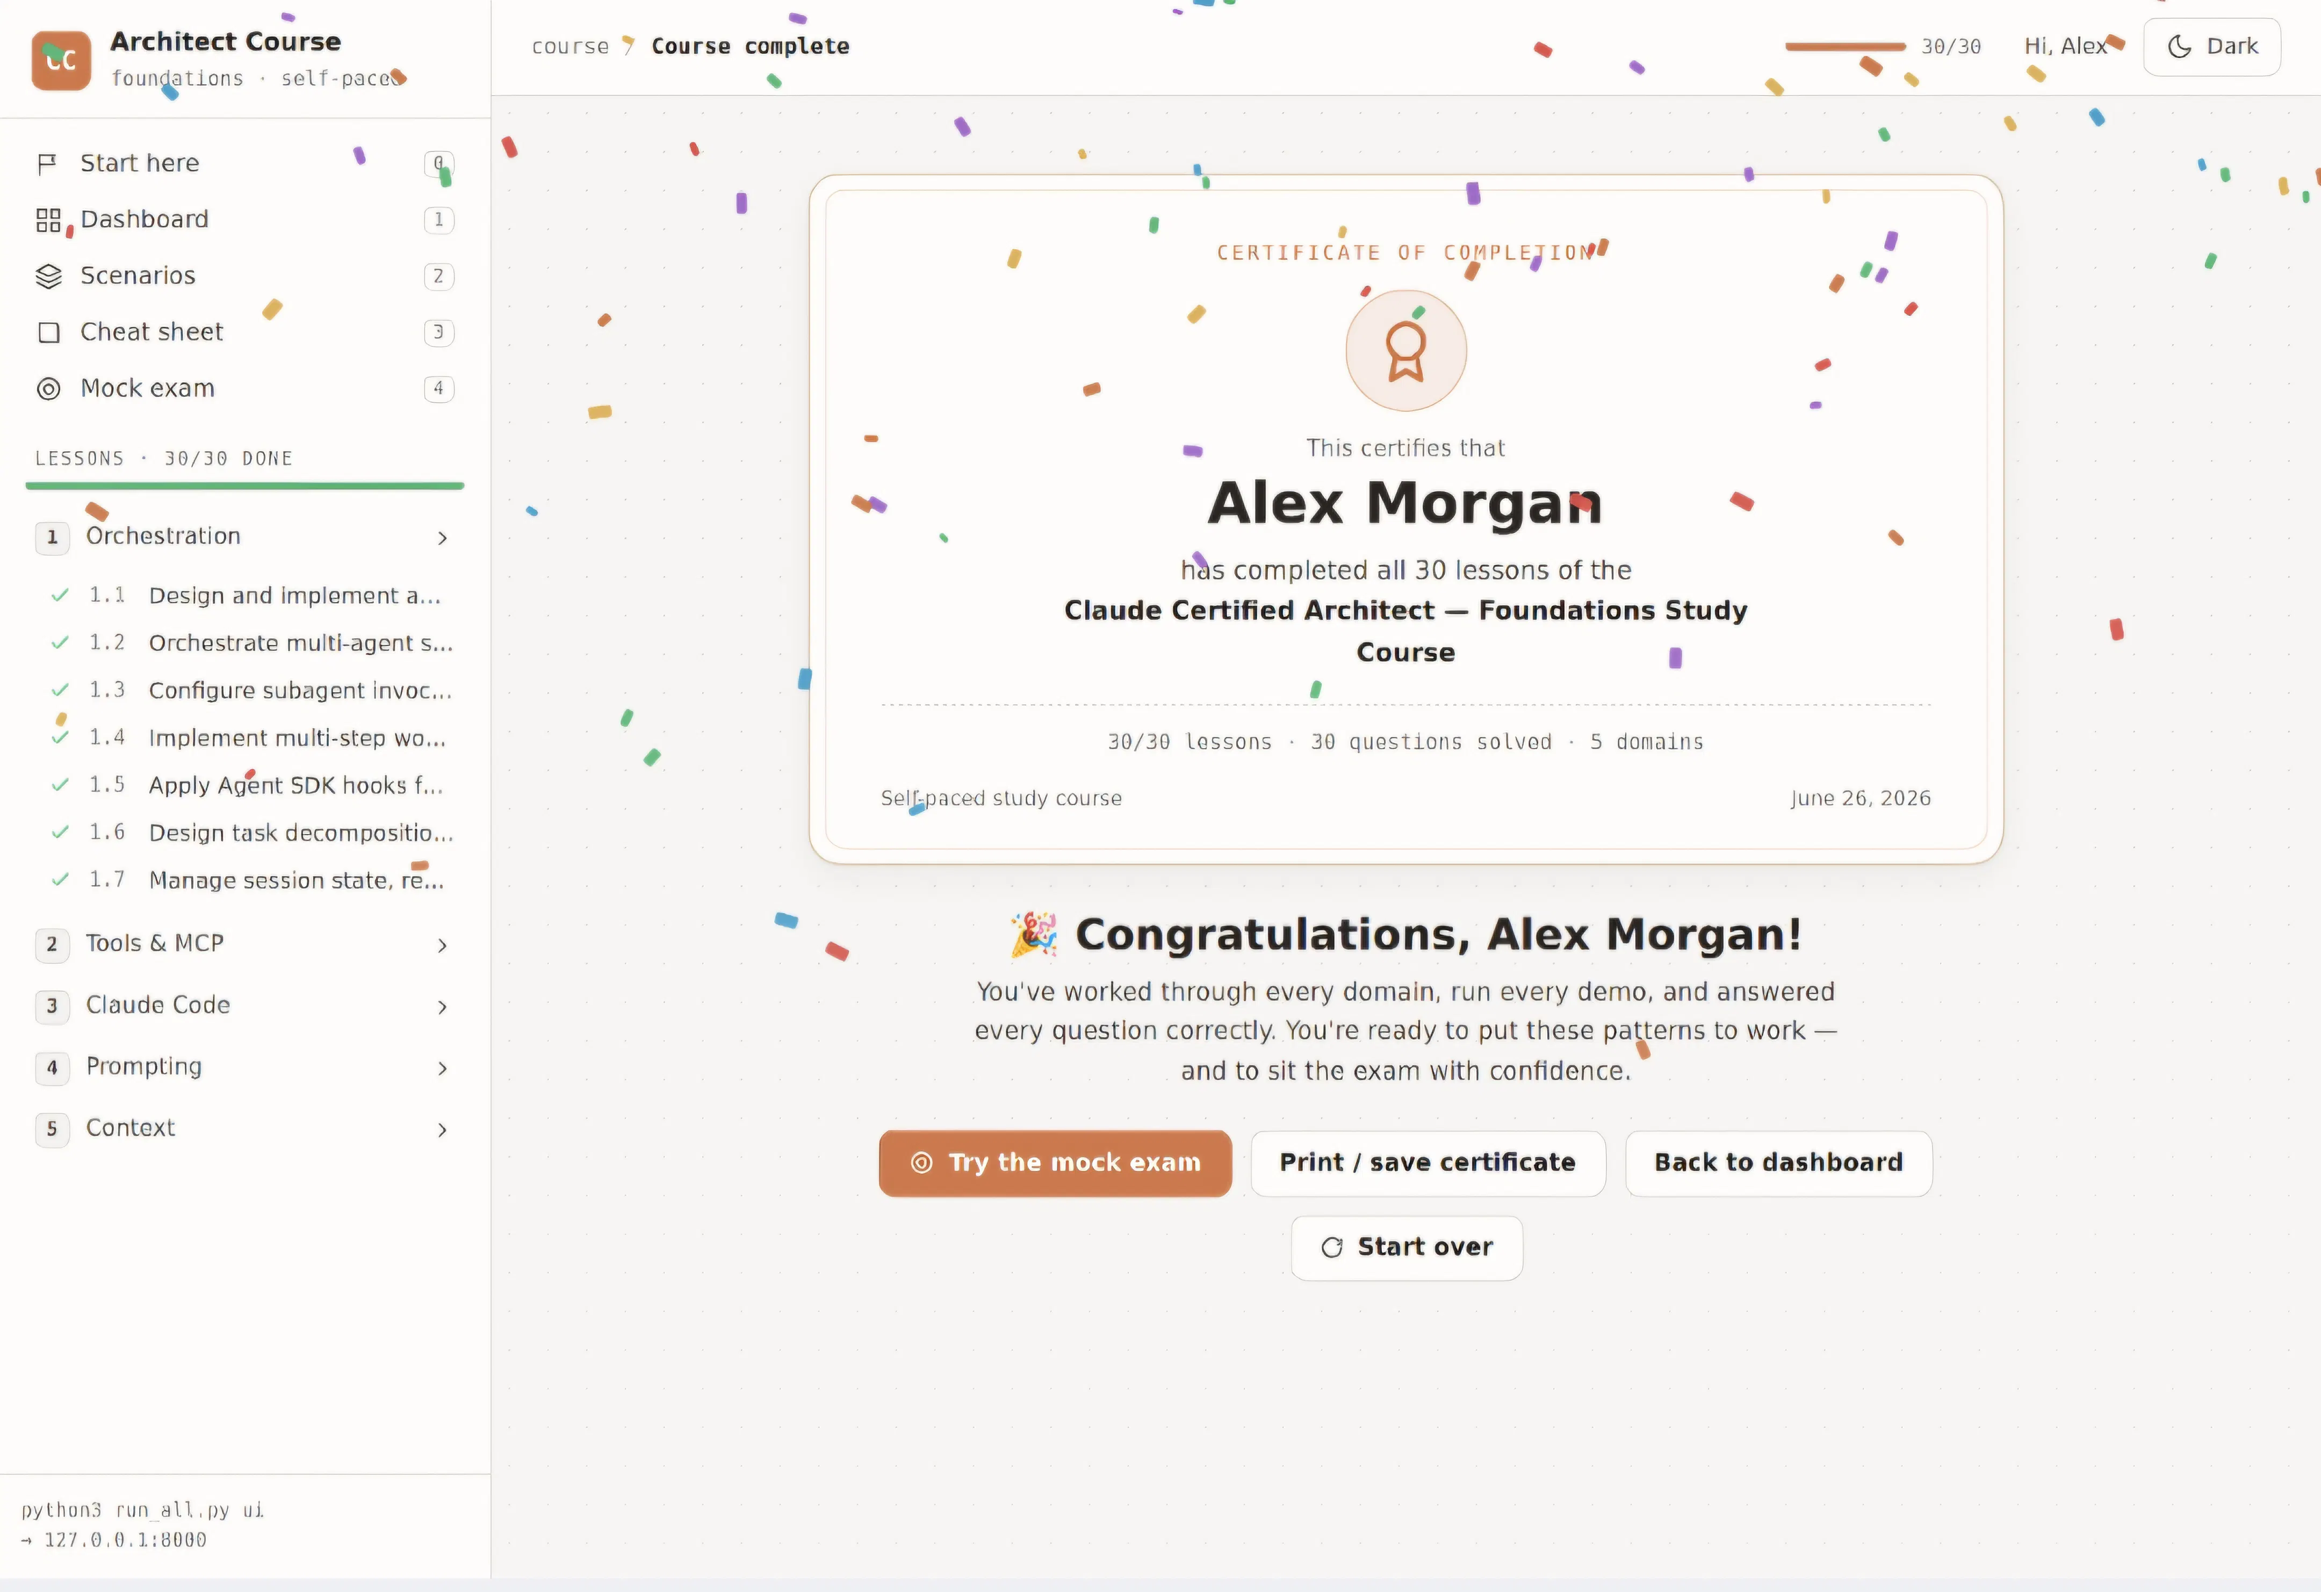Click the checkmark beside lesson 1.2

(60, 643)
